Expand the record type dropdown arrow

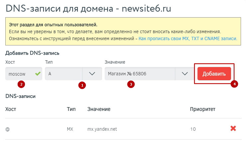[x=92, y=74]
